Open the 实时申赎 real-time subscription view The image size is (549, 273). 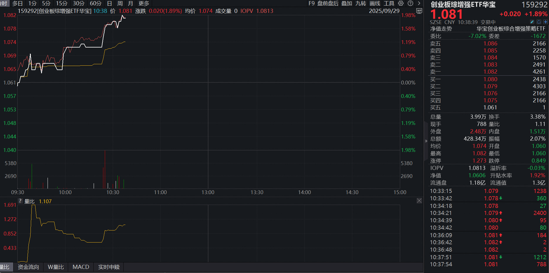108,267
